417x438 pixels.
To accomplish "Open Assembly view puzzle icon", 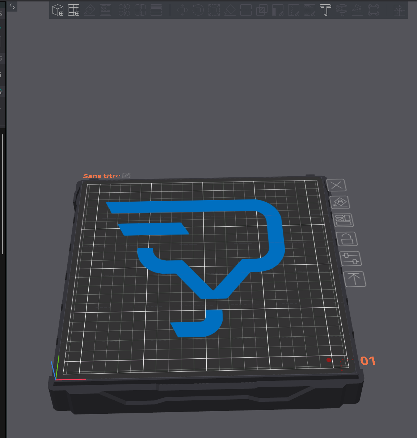I will (x=399, y=10).
